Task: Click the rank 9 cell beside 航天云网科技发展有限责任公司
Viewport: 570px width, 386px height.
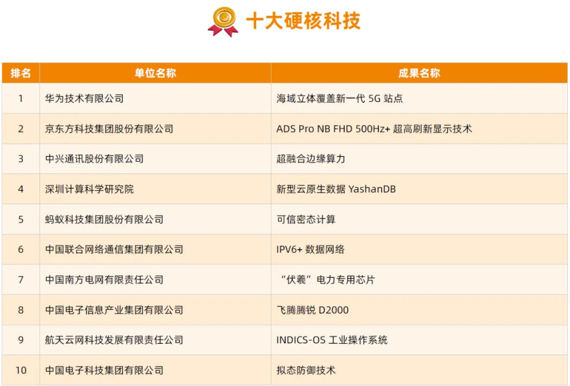Action: click(x=21, y=340)
